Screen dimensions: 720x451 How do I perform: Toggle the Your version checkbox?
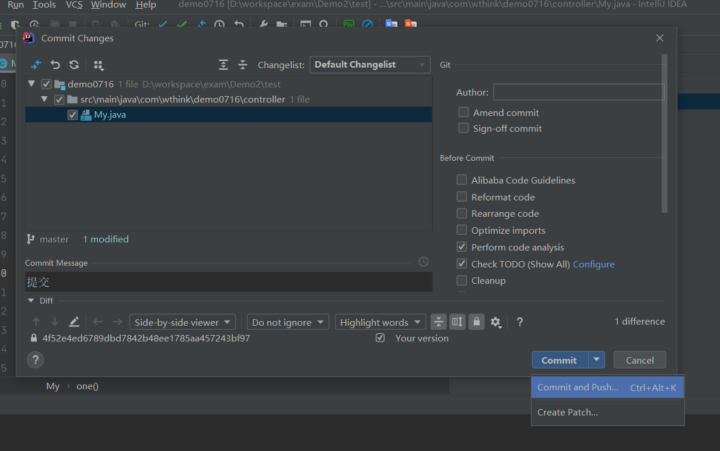tap(380, 337)
